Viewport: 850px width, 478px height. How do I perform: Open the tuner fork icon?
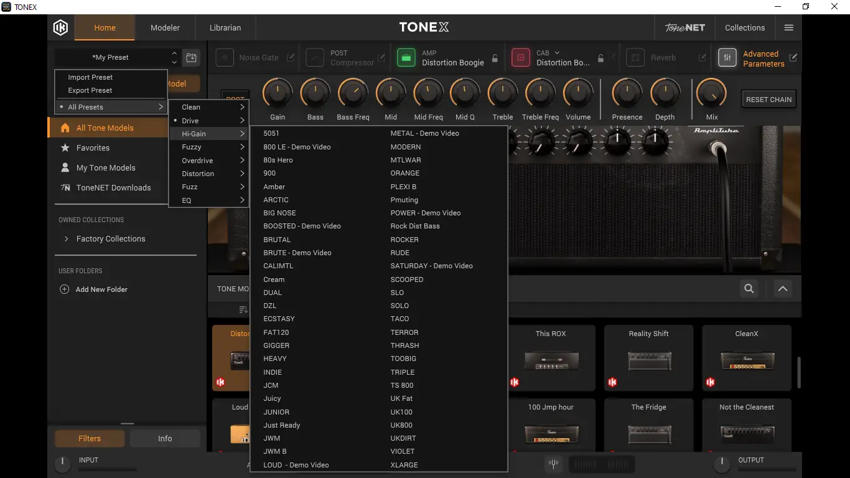(x=552, y=464)
